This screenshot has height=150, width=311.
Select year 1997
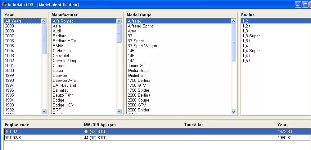[x=10, y=85]
